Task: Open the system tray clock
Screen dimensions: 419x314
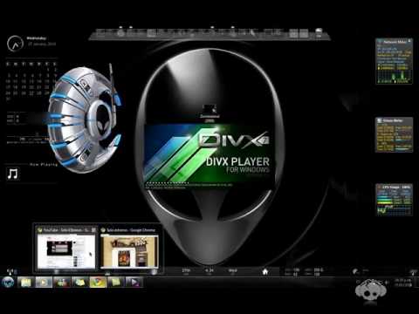Action: (403, 283)
